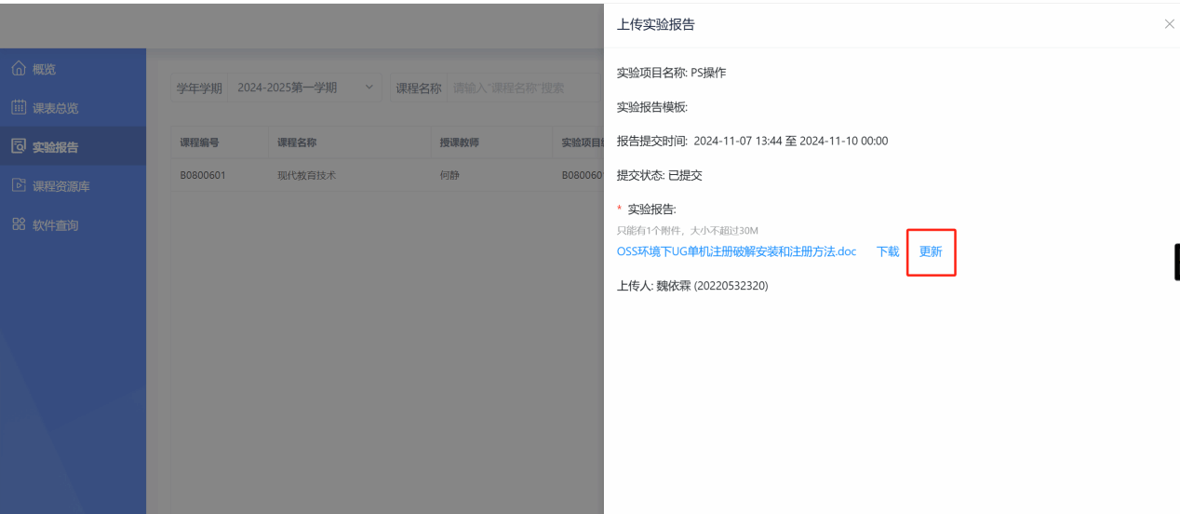Viewport: 1180px width, 514px height.
Task: Click the 实验报告 sidebar icon
Action: coord(19,147)
